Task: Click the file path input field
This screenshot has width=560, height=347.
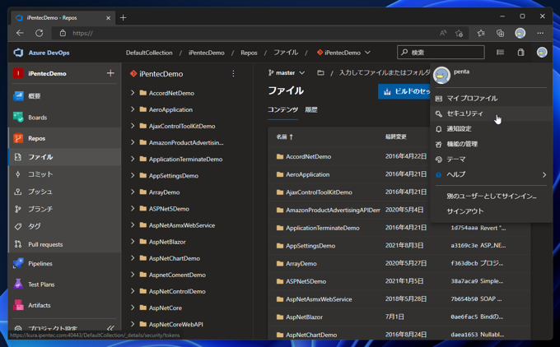Action: pos(385,72)
